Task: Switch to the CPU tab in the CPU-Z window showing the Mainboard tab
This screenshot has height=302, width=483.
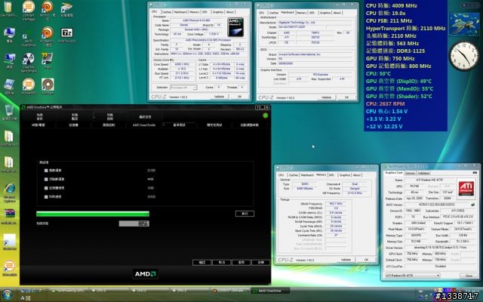Action: point(262,13)
